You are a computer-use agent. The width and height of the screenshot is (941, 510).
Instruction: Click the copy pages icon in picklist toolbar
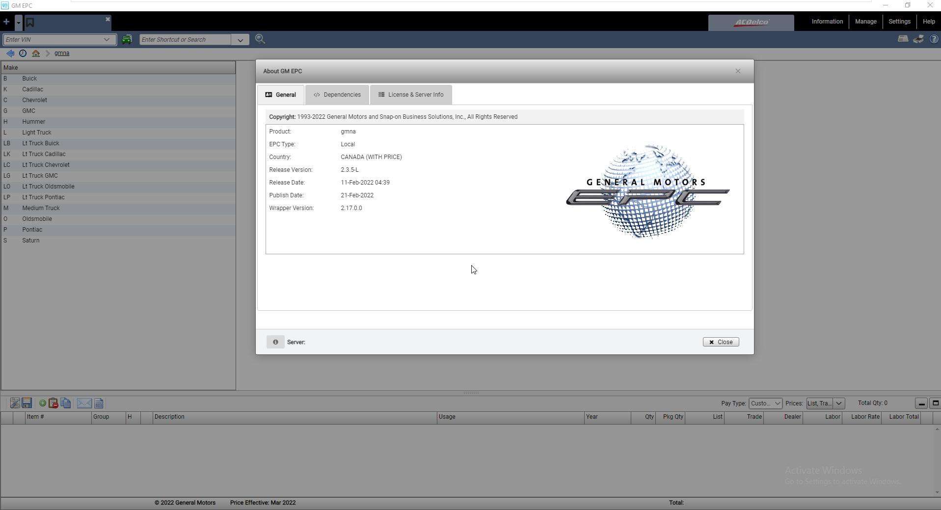66,403
